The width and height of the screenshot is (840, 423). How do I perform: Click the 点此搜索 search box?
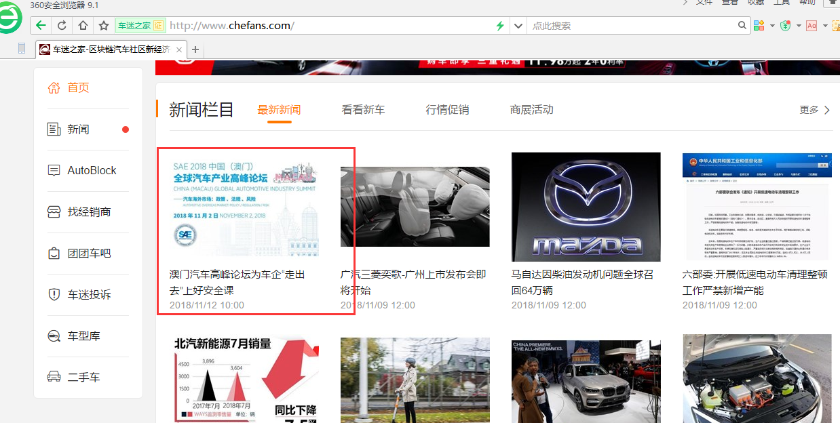632,26
